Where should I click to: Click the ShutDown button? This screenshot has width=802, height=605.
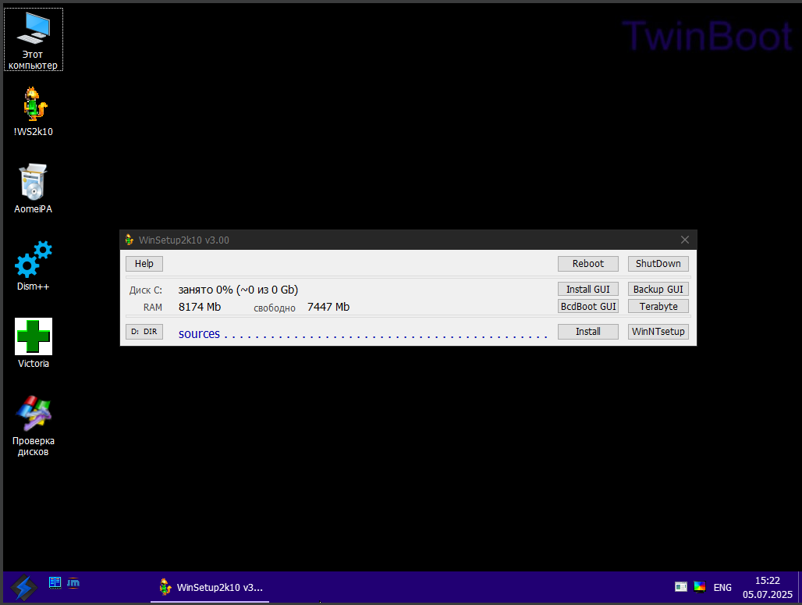coord(658,264)
